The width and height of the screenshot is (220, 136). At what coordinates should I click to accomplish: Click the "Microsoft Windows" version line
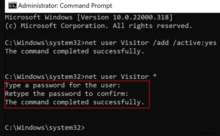[x=89, y=18]
